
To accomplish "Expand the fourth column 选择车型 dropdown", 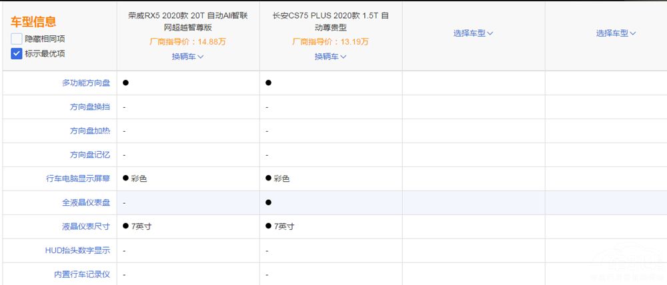I will 616,33.
